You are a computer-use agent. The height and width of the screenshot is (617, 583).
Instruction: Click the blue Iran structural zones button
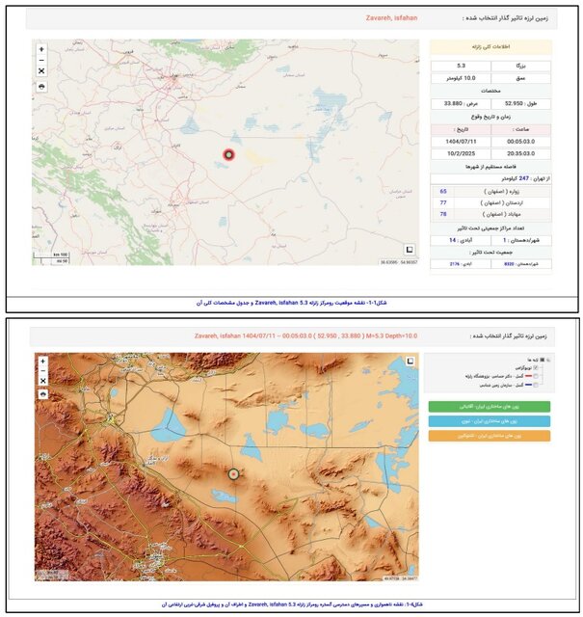tap(490, 421)
